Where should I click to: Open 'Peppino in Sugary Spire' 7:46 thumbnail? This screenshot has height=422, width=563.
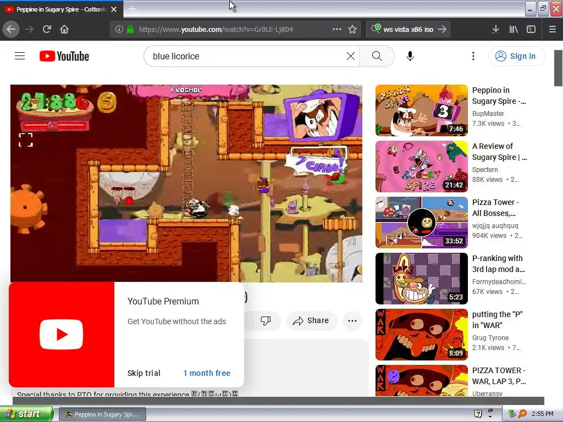click(x=422, y=110)
